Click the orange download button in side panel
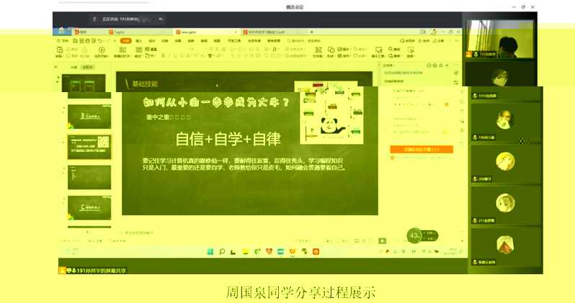575x303 pixels. coord(421,149)
